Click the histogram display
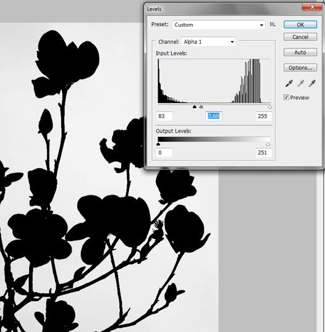The width and height of the screenshot is (325, 332). [214, 81]
